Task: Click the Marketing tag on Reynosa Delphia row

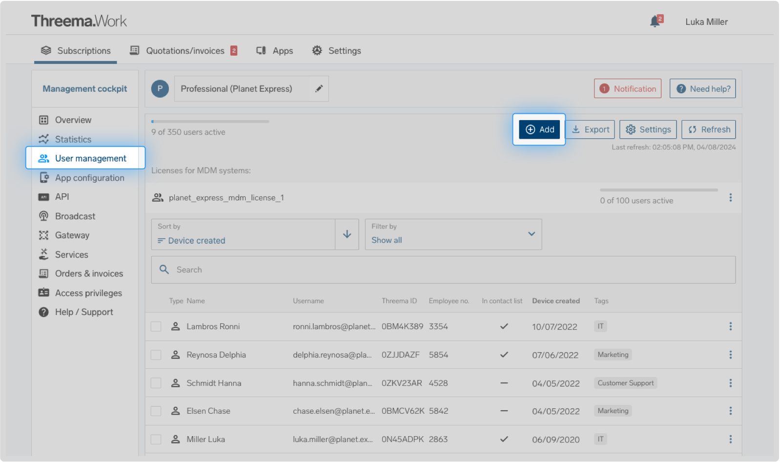Action: pyautogui.click(x=613, y=355)
